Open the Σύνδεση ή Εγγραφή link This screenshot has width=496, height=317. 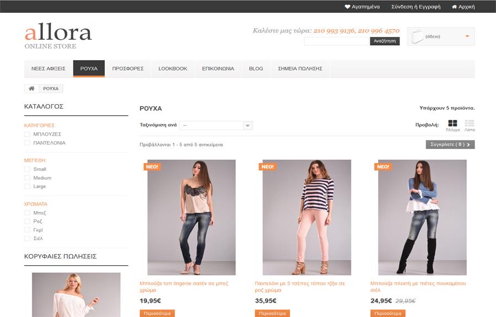(x=416, y=7)
